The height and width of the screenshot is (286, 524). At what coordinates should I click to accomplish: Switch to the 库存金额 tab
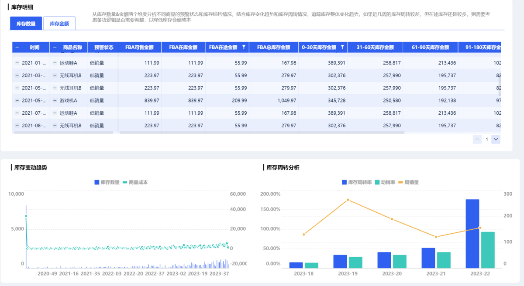click(59, 24)
